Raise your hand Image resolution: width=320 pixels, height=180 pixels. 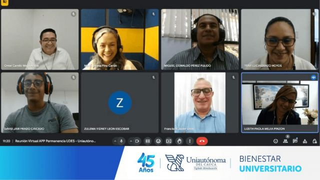point(179,141)
